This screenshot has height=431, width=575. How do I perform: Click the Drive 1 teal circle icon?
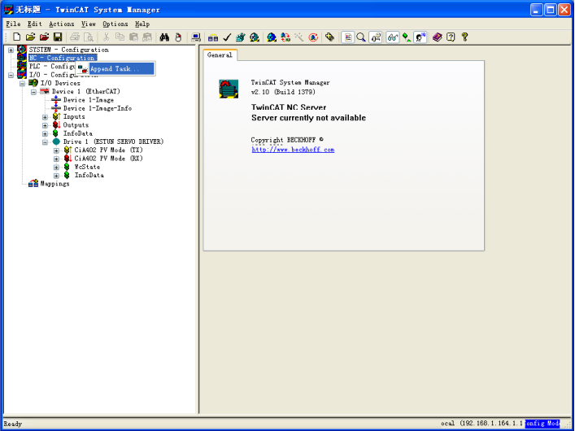56,141
